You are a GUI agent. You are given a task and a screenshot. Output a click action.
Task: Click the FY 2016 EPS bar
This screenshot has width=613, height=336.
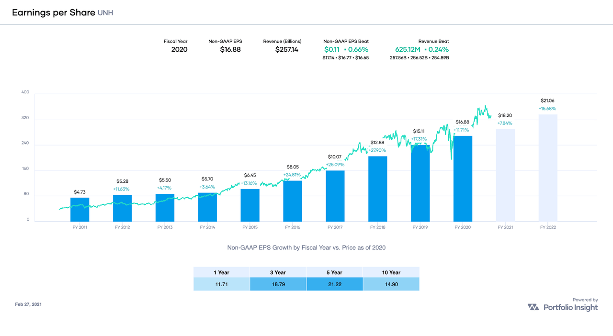point(293,201)
